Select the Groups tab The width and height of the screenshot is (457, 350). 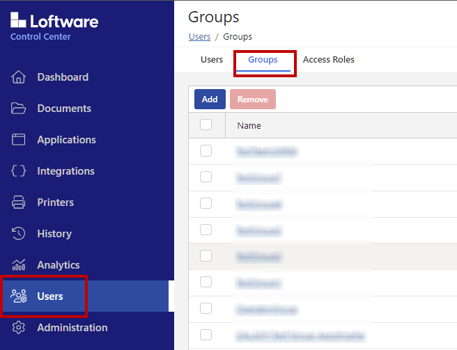(x=263, y=60)
